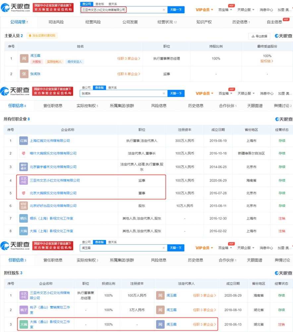Click the Tianyancha logo beside the 闻玉霜 search
Screen dimensions: 293x332
15,246
